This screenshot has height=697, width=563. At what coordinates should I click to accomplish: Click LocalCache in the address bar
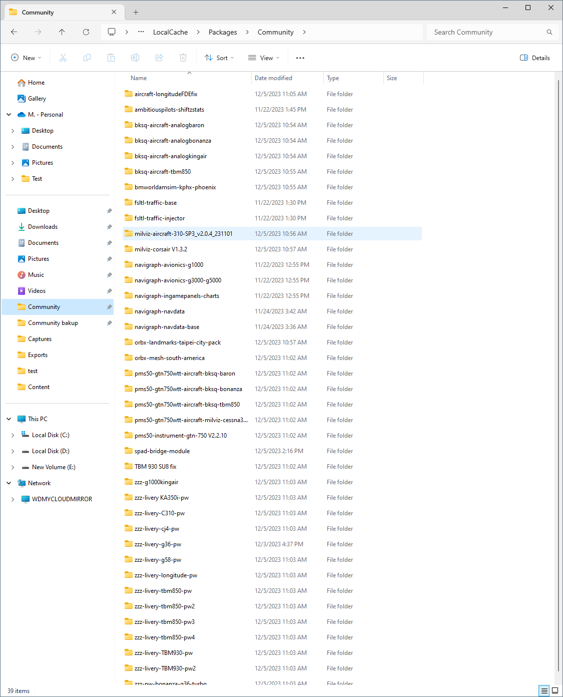tap(171, 32)
